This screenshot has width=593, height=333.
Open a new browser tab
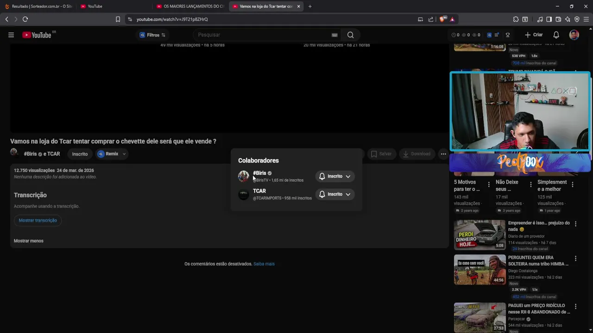click(310, 6)
